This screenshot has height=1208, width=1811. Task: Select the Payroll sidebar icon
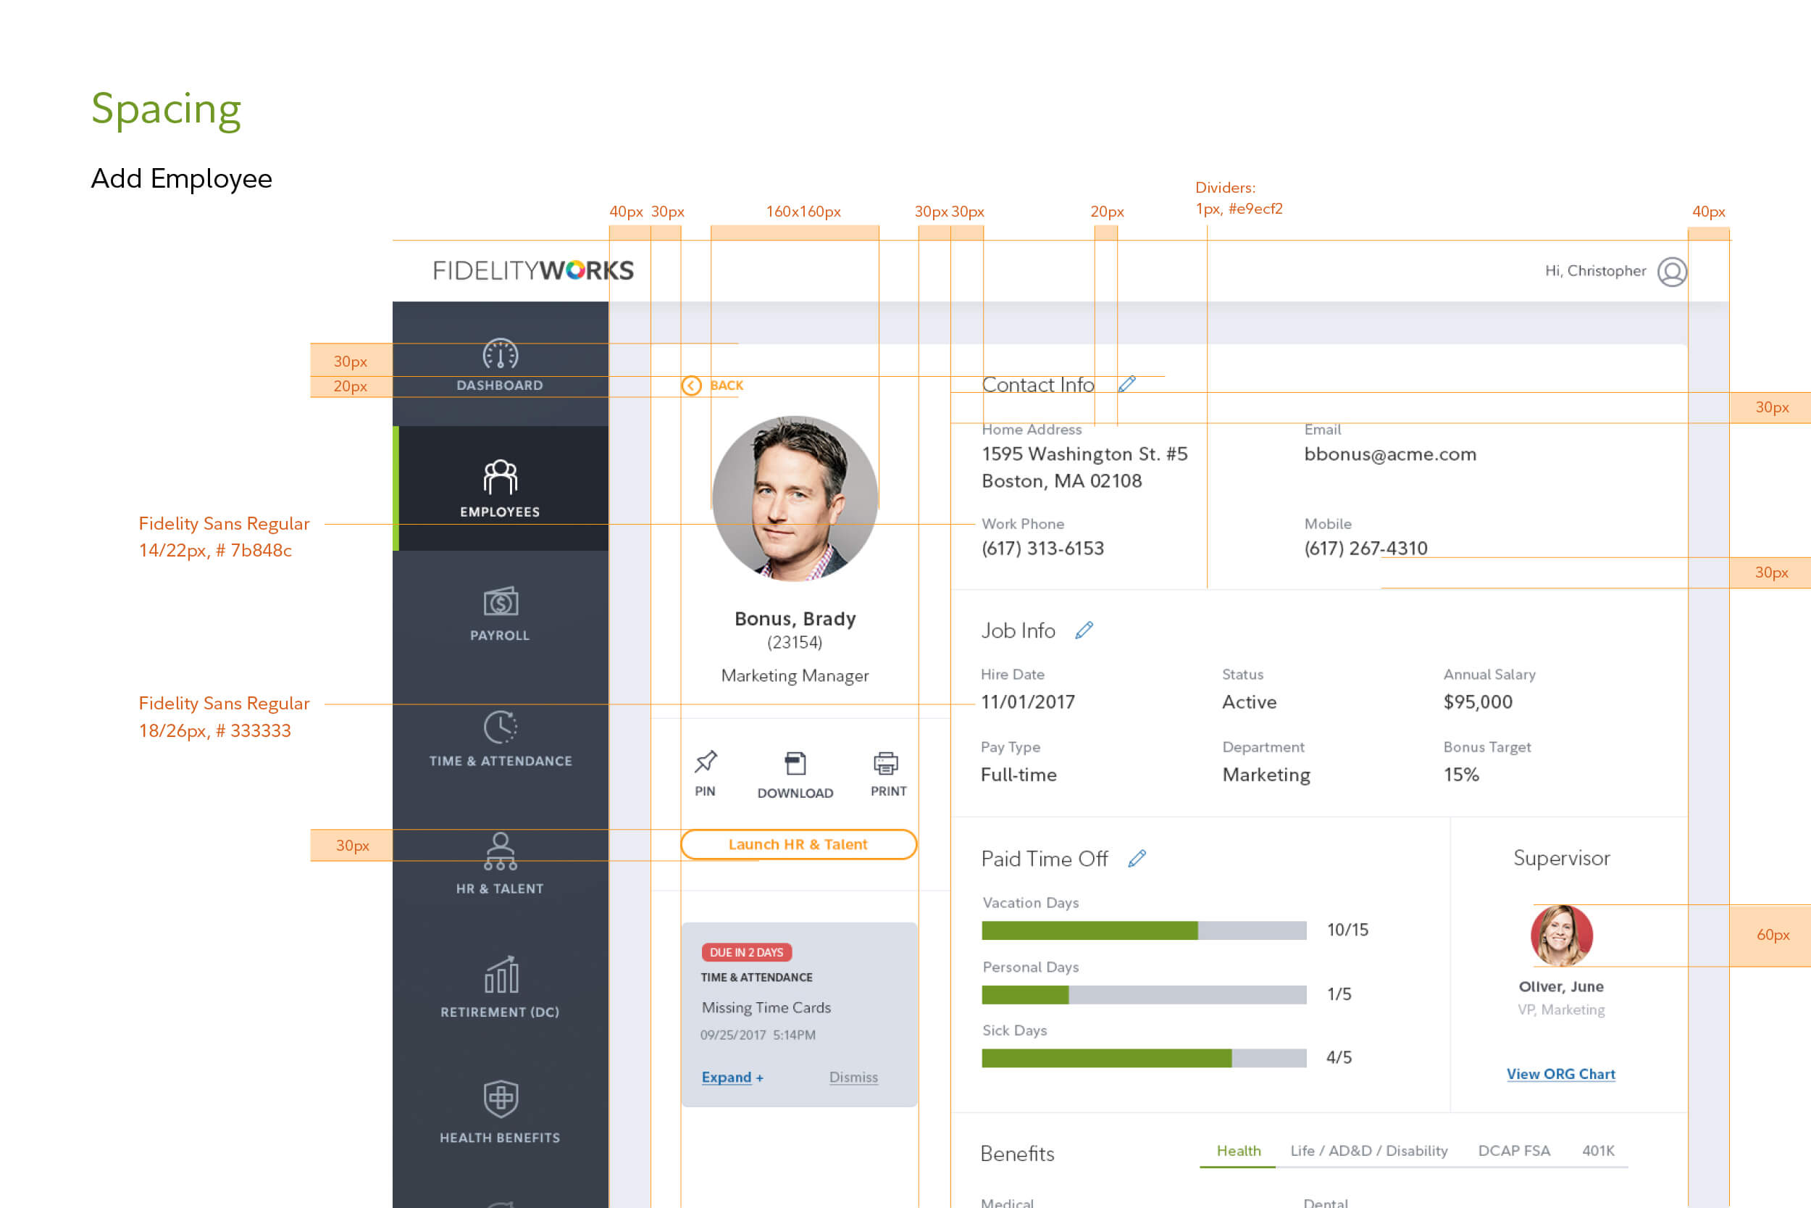point(500,601)
